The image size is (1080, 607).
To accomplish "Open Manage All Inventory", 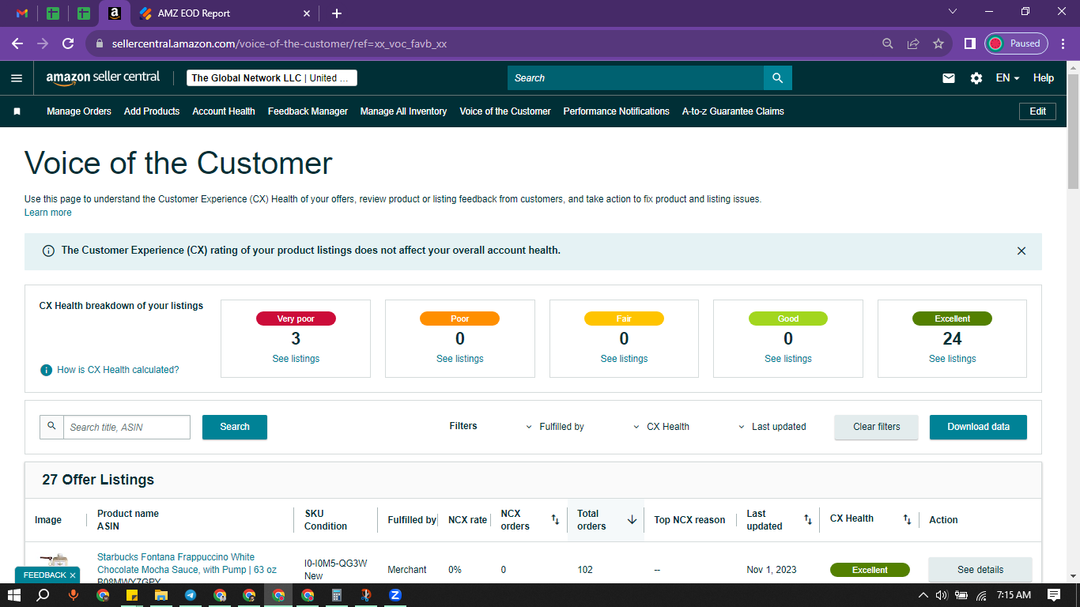I will (x=403, y=111).
